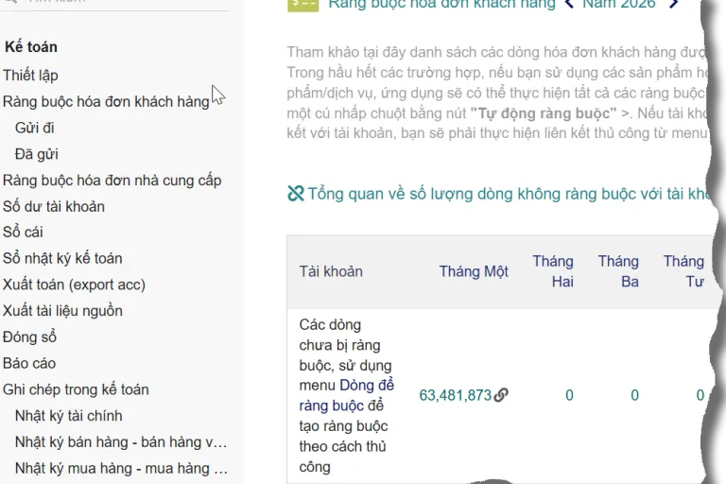726x484 pixels.
Task: Open Nhật ký bán hàng submenu entry
Action: [x=121, y=442]
